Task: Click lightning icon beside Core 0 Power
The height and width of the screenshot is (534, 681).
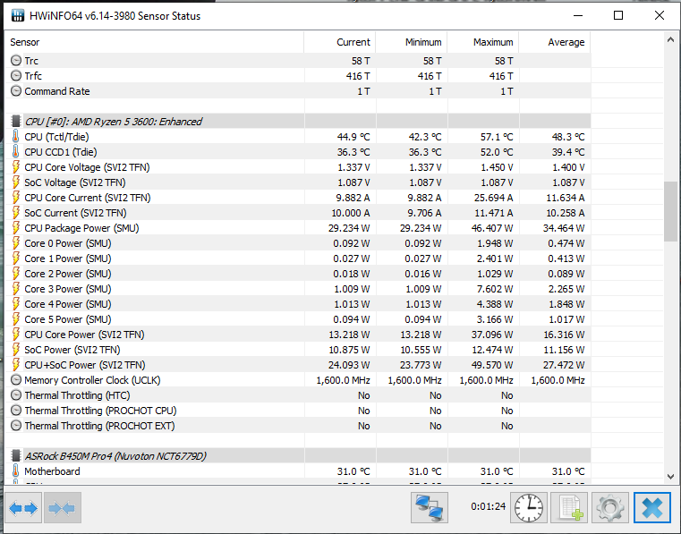Action: coord(15,243)
